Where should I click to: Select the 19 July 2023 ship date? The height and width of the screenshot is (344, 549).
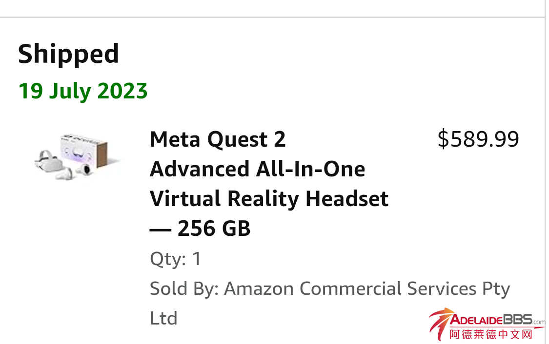click(x=83, y=91)
